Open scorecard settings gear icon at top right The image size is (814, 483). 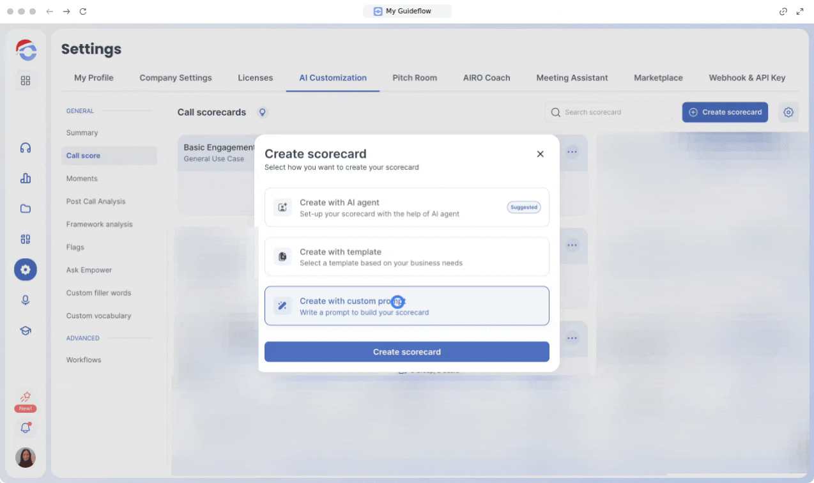pos(788,112)
